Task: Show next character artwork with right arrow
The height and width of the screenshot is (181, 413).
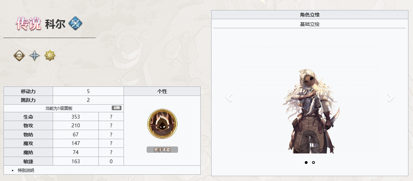Action: click(x=391, y=98)
